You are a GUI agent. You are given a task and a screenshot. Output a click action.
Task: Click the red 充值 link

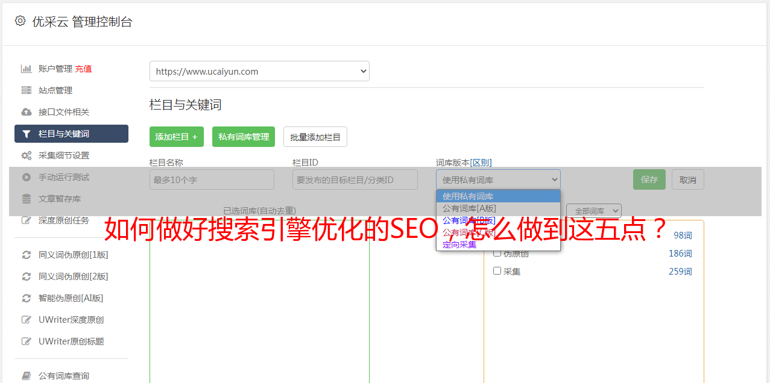[84, 69]
